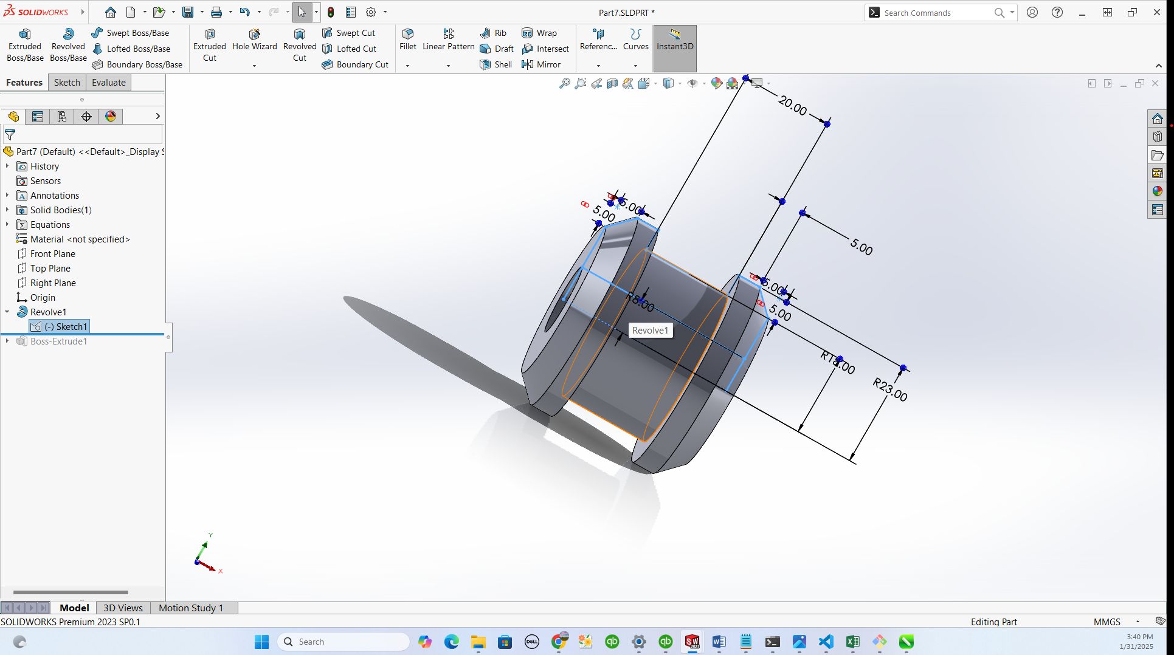Click the Draft feature tool
1174x655 pixels.
point(497,49)
